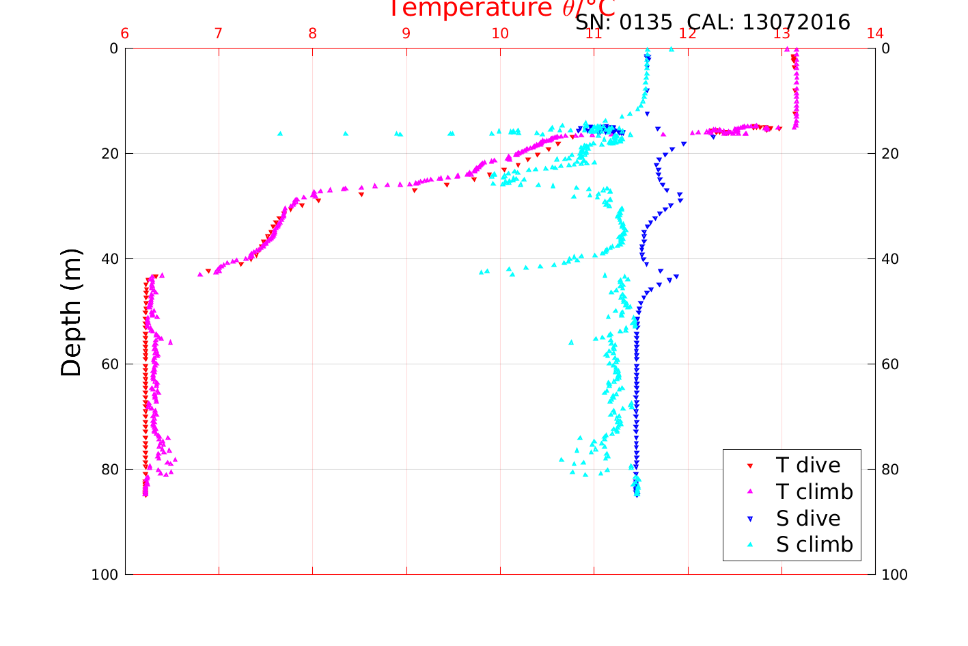This screenshot has height=646, width=968.
Task: Click the red T dive legend marker
Action: 749,466
